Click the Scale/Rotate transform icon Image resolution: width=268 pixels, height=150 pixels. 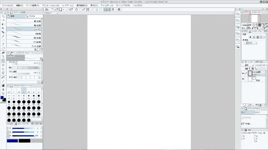[x=88, y=10]
